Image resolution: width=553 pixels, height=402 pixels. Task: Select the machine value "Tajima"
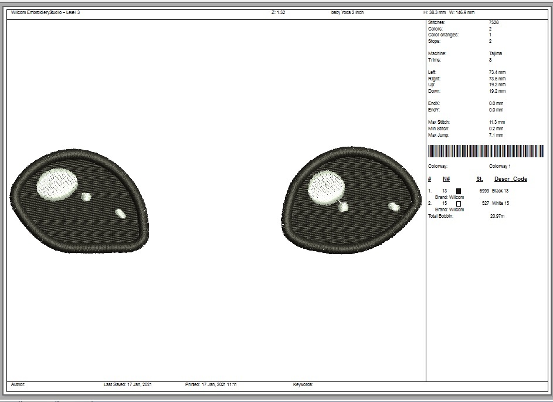[496, 53]
